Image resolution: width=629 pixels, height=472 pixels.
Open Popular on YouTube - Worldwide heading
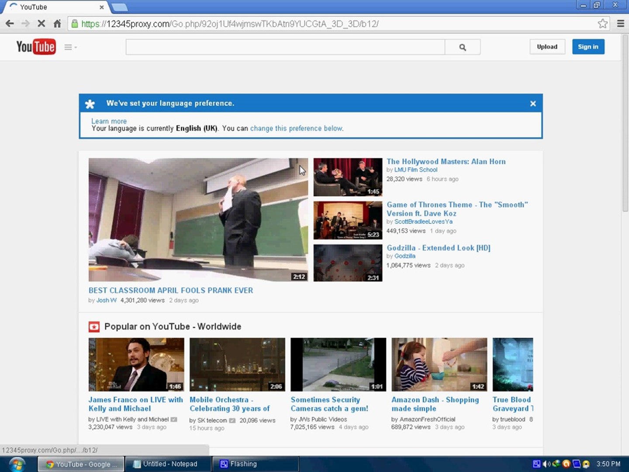click(173, 327)
